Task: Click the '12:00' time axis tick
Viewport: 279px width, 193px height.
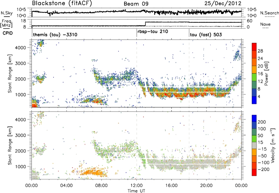Action: point(136,186)
